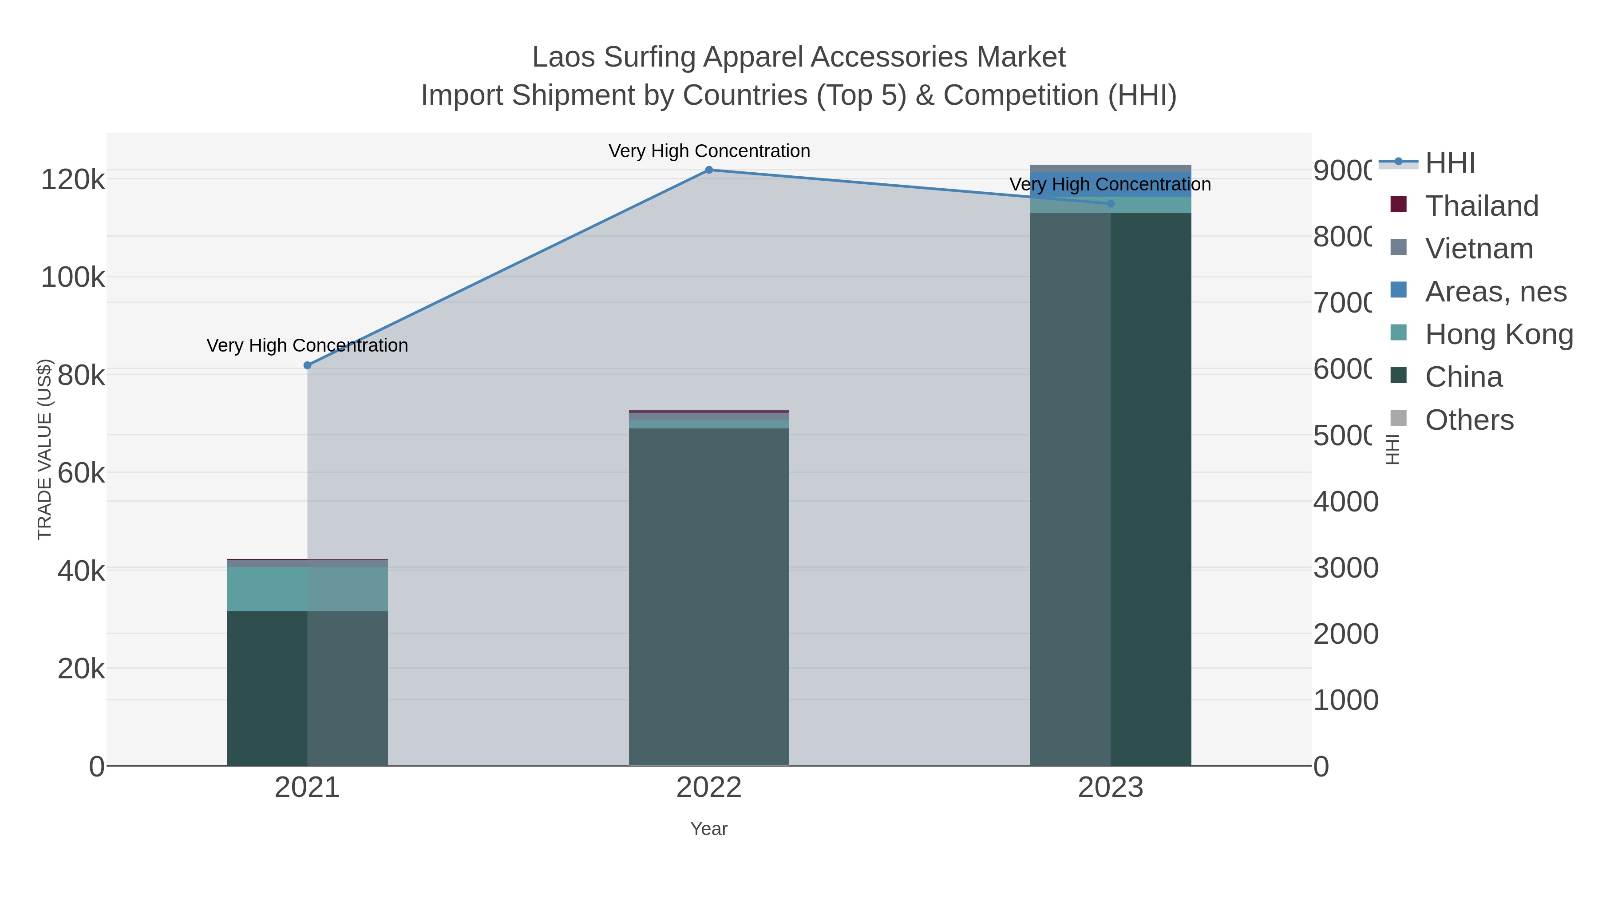Click the 60k y-axis tick label
The height and width of the screenshot is (899, 1598).
[81, 473]
